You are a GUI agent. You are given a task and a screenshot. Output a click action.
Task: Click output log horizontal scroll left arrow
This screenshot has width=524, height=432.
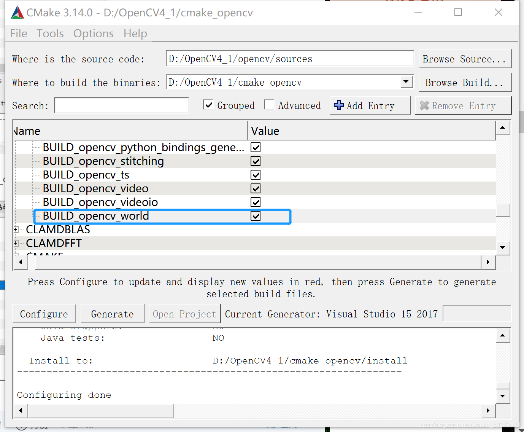(x=21, y=411)
